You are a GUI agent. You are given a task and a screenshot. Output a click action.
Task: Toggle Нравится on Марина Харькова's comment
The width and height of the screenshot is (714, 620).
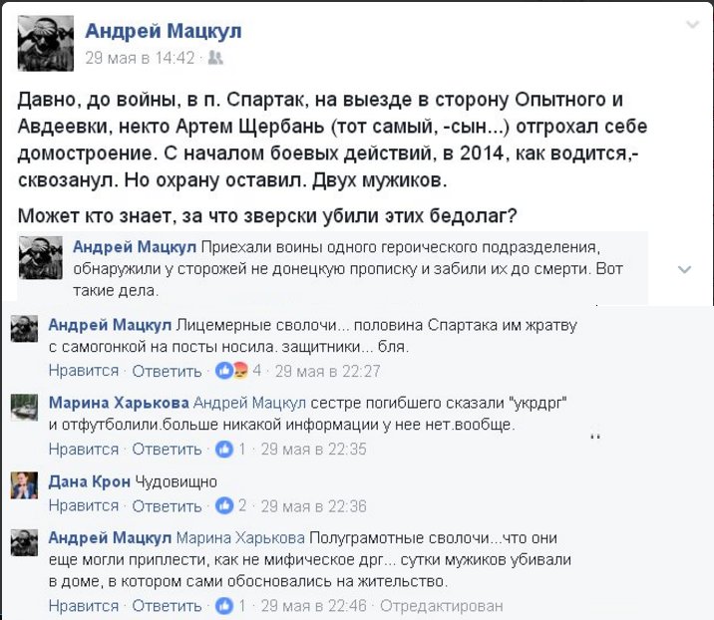coord(84,449)
